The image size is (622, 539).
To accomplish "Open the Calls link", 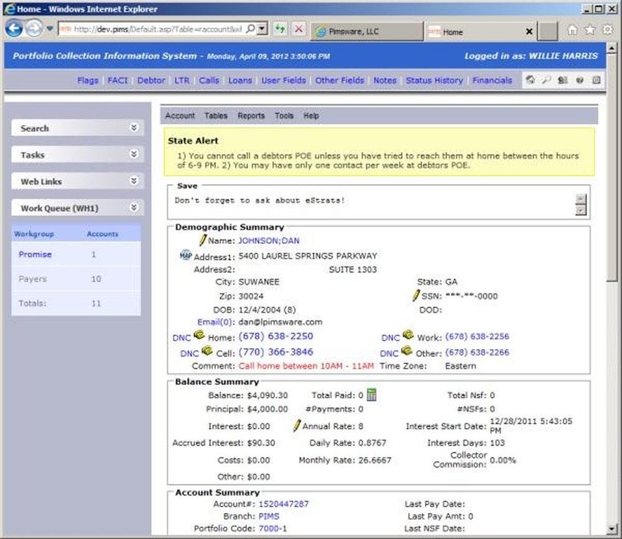I will click(209, 80).
